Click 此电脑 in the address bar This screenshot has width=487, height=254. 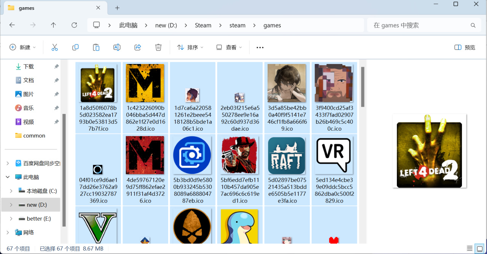128,25
